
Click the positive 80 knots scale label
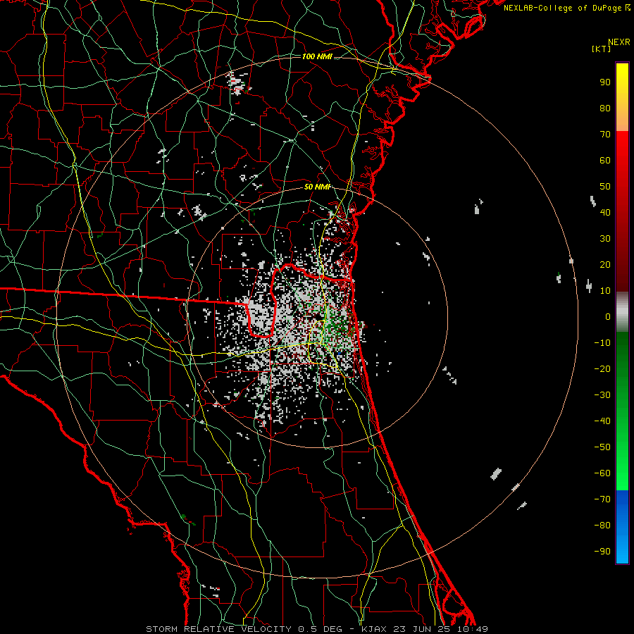tap(605, 108)
